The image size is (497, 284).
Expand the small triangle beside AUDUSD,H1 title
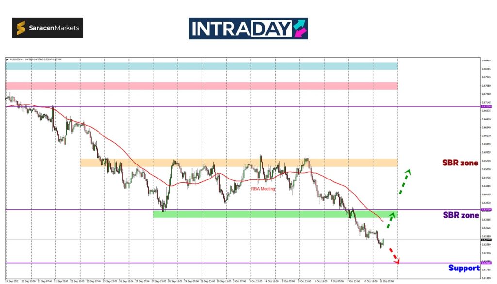[x=7, y=60]
